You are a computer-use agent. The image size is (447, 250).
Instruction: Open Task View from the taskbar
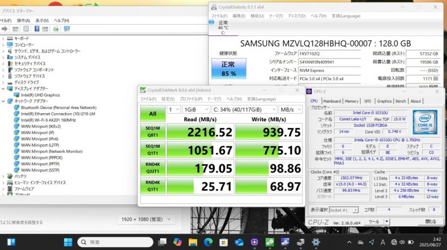point(162,242)
